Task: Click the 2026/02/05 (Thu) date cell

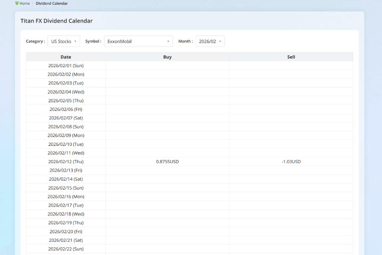Action: coord(66,101)
